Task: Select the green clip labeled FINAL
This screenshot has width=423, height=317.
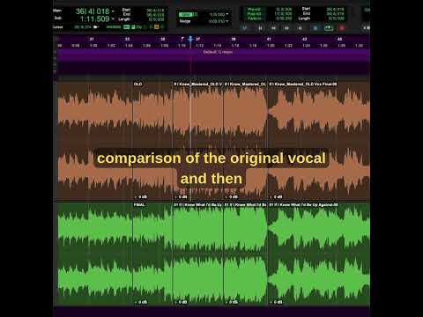Action: [152, 254]
